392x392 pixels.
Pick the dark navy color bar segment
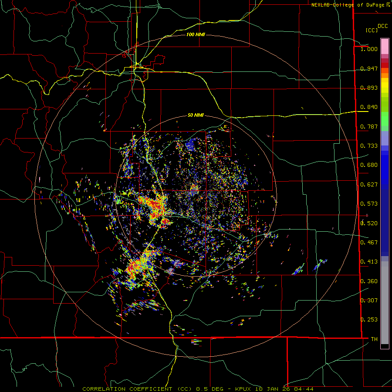(385, 220)
